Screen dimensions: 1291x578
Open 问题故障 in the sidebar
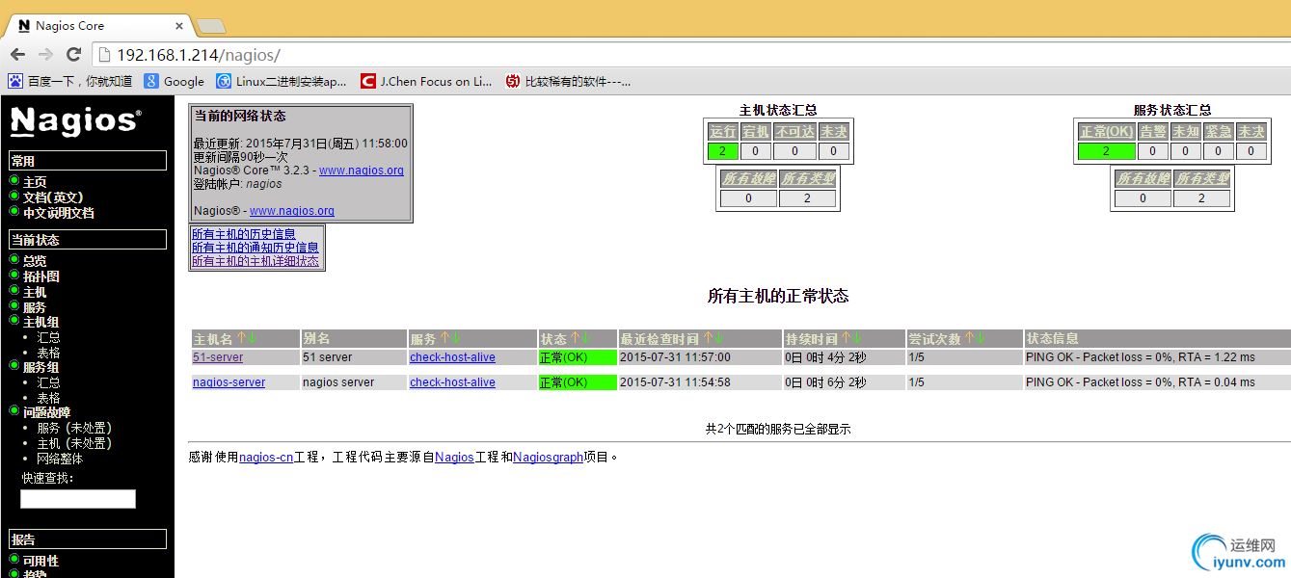tap(47, 412)
